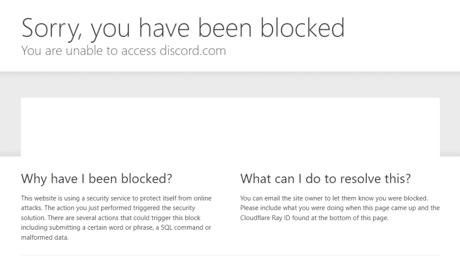460x260 pixels.
Task: Click the "Please include what you were doing" sentence
Action: coord(290,208)
